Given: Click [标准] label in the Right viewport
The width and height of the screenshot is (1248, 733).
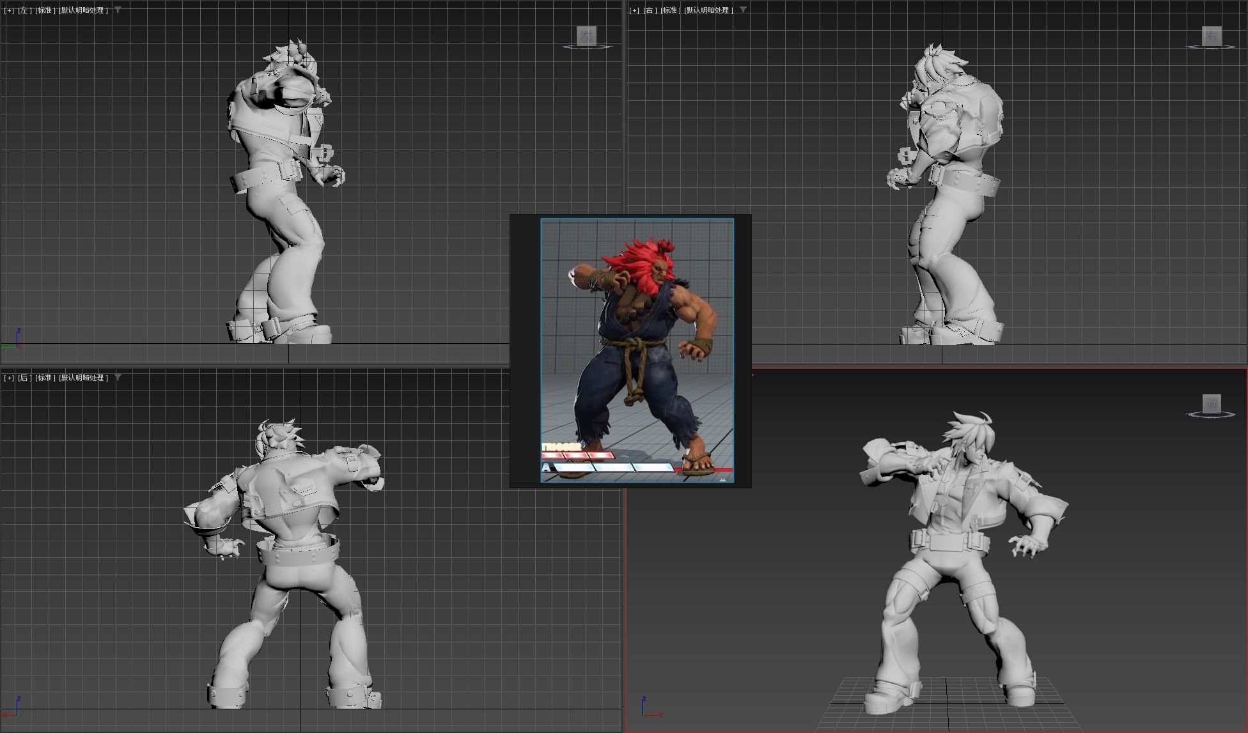Looking at the screenshot, I should (670, 11).
